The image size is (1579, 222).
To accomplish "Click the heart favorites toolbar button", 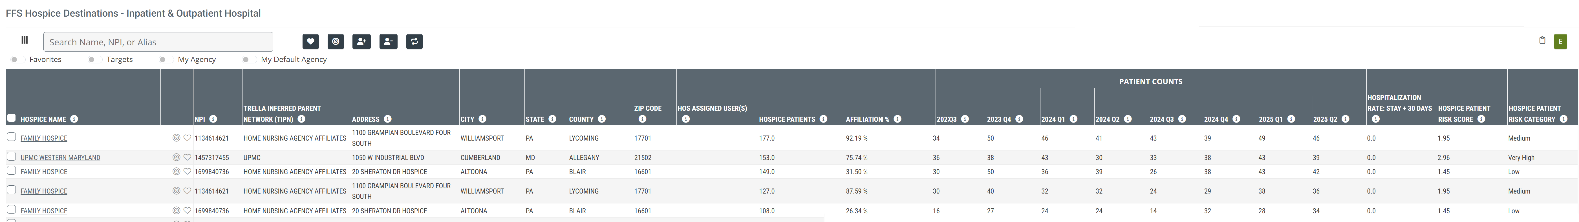I will pyautogui.click(x=310, y=42).
